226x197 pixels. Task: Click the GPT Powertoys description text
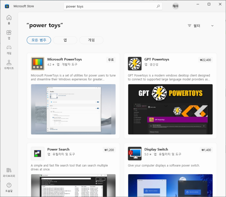coord(169,77)
